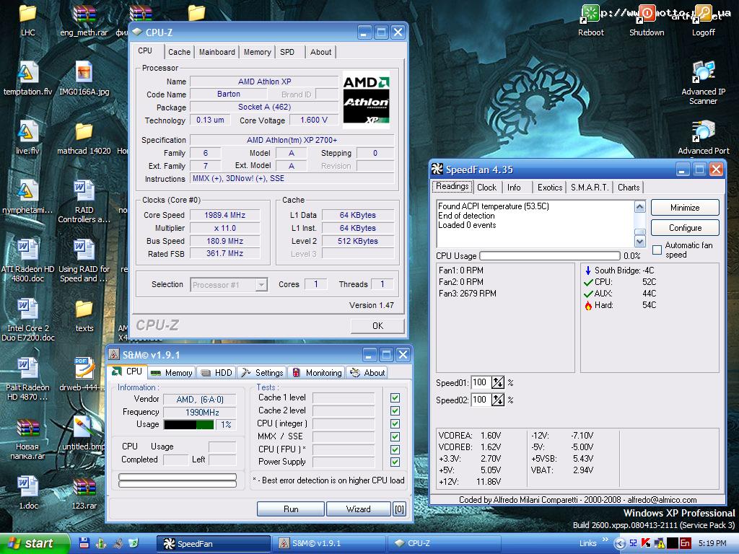Uncheck the CPU (integer) test checkbox

[x=395, y=423]
